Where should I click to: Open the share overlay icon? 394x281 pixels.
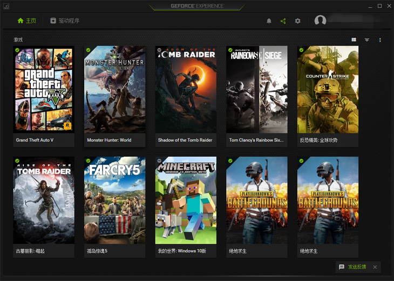283,21
